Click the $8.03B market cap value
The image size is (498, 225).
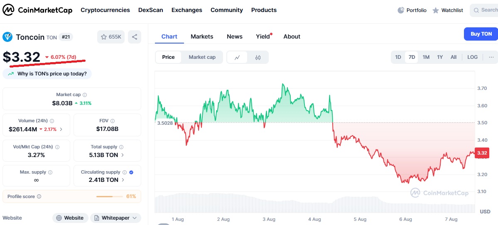[x=62, y=103]
